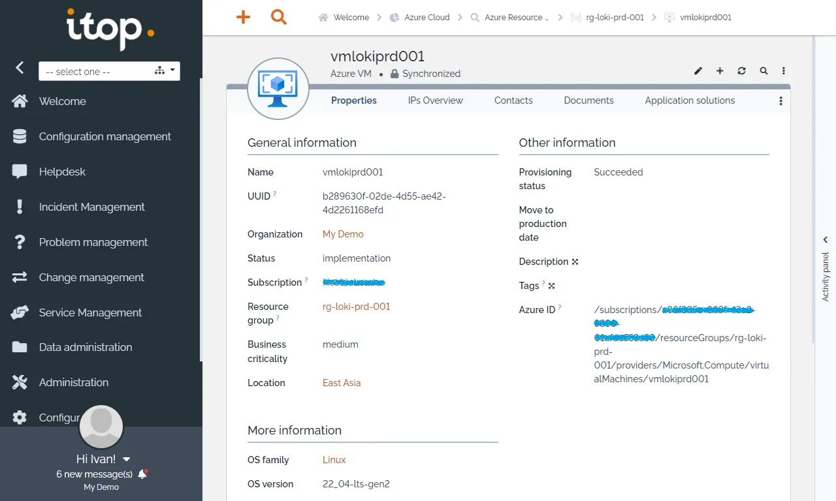
Task: Click the sidebar menu scrollbar
Action: coord(201,220)
